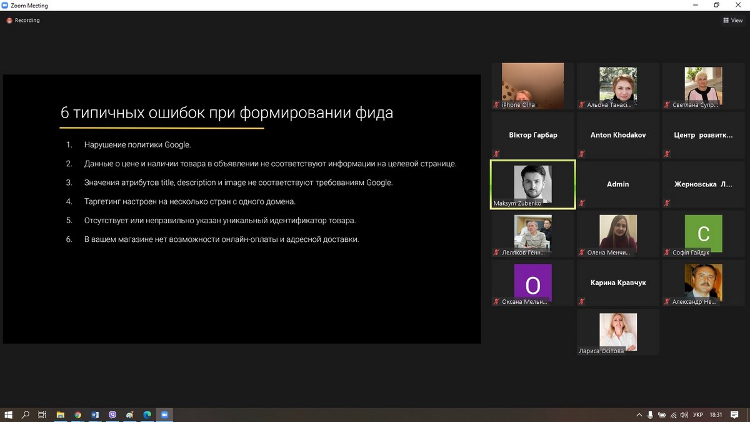Click muted mic icon on Карина Кравчук tile
This screenshot has height=422, width=750.
click(582, 301)
